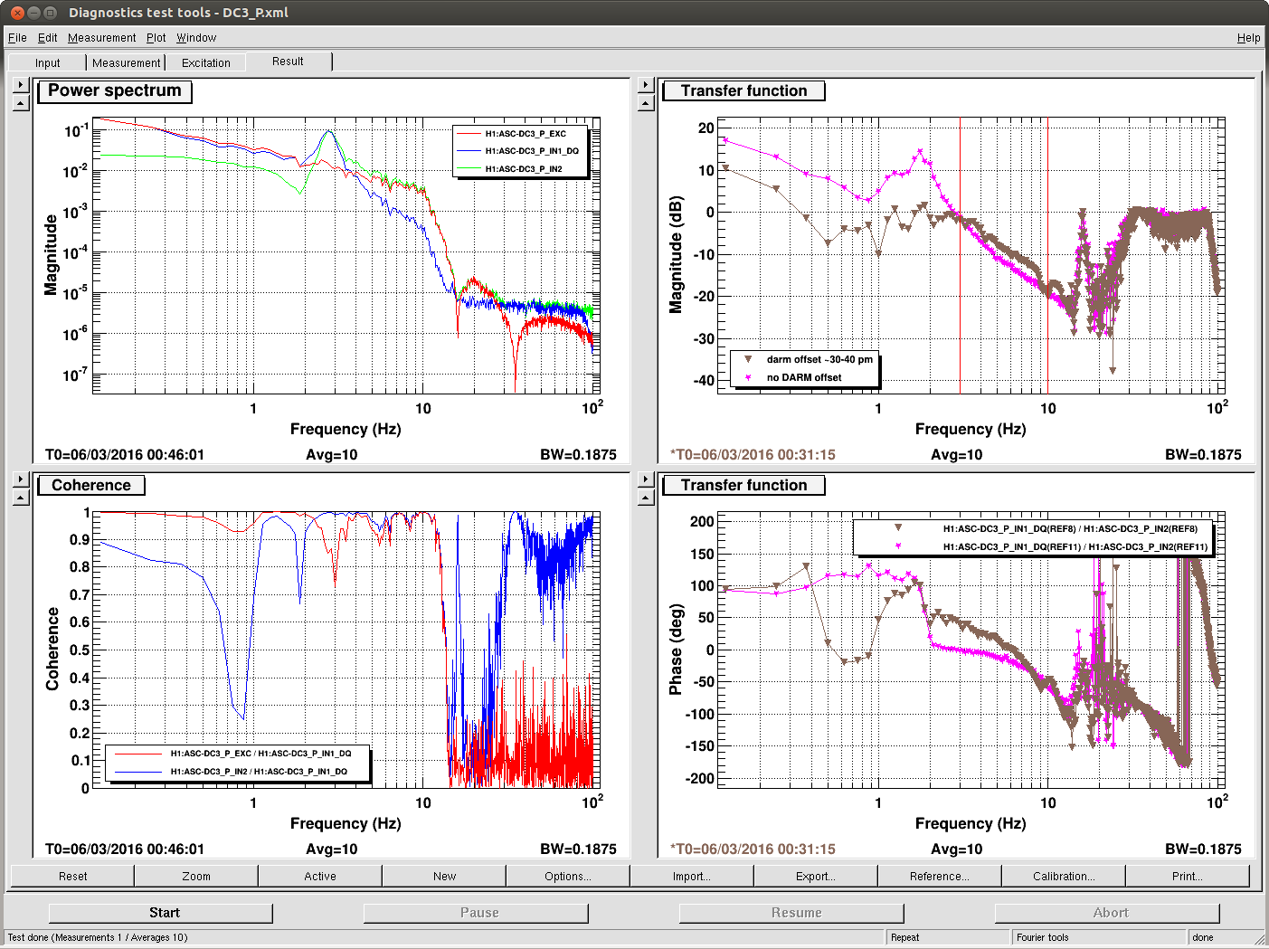This screenshot has height=949, width=1269.
Task: Open the Edit menu
Action: 47,38
